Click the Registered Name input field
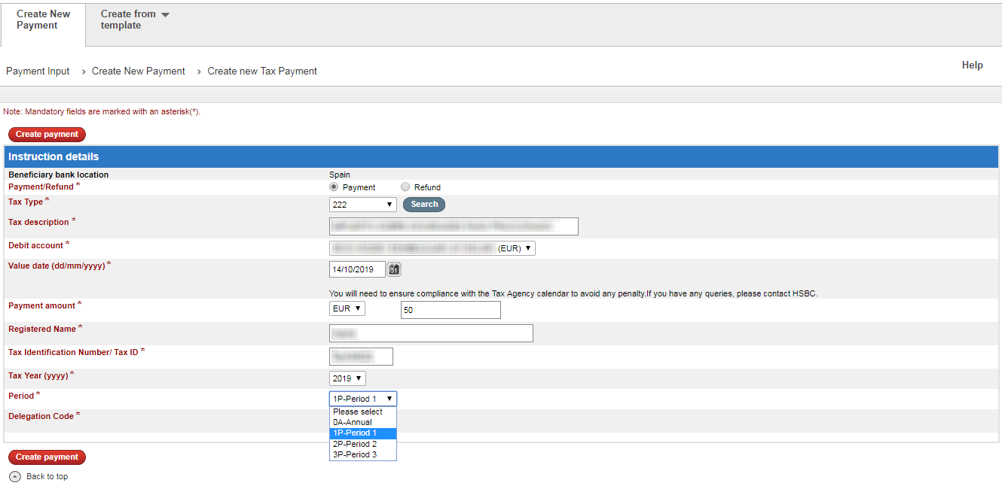 tap(431, 333)
